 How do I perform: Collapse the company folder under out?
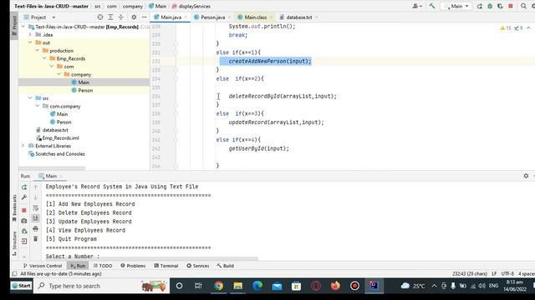(x=59, y=74)
